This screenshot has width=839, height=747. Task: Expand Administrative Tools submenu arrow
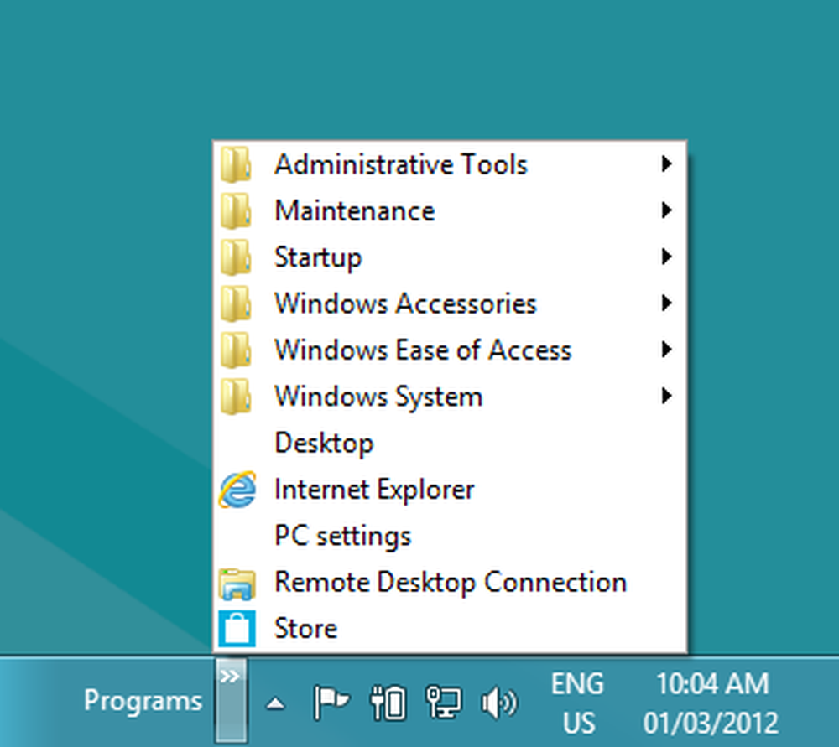666,163
